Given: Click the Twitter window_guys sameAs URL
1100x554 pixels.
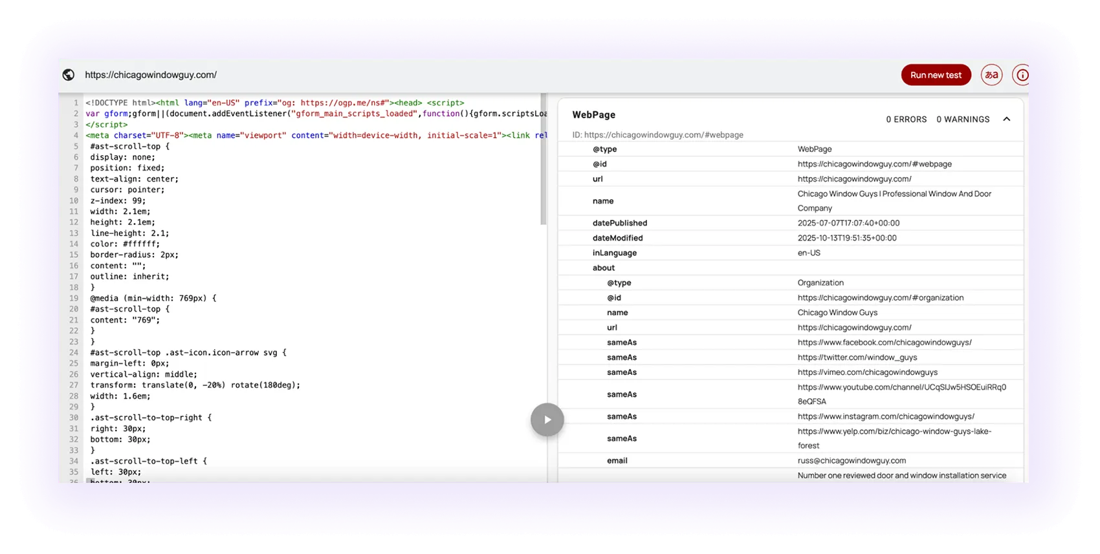Looking at the screenshot, I should 857,357.
